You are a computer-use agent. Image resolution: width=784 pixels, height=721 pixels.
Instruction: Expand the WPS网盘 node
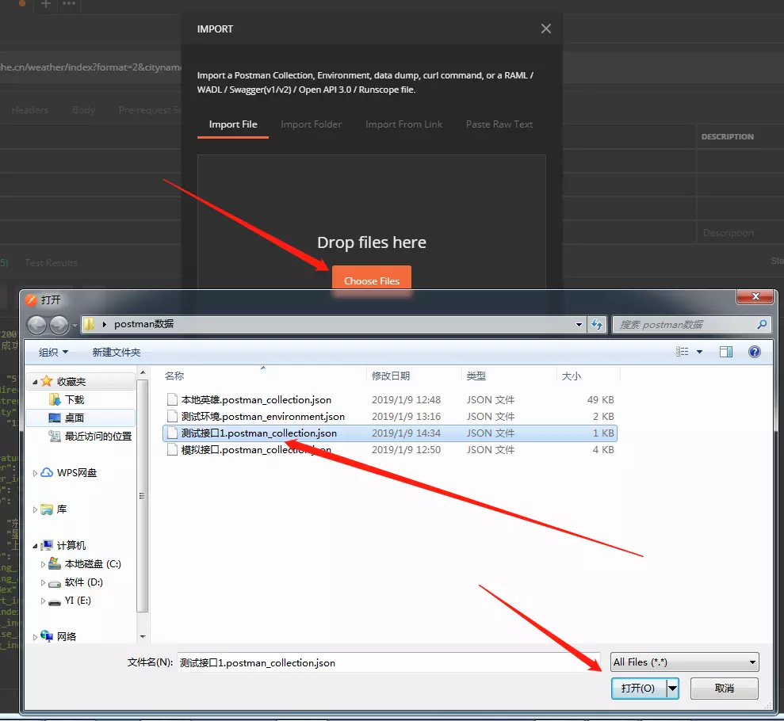pos(35,473)
